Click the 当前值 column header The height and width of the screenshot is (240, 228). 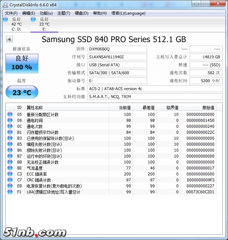[121, 108]
